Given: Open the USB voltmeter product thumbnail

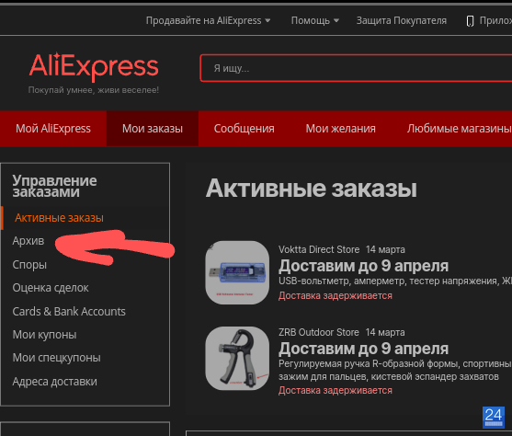Looking at the screenshot, I should point(237,272).
